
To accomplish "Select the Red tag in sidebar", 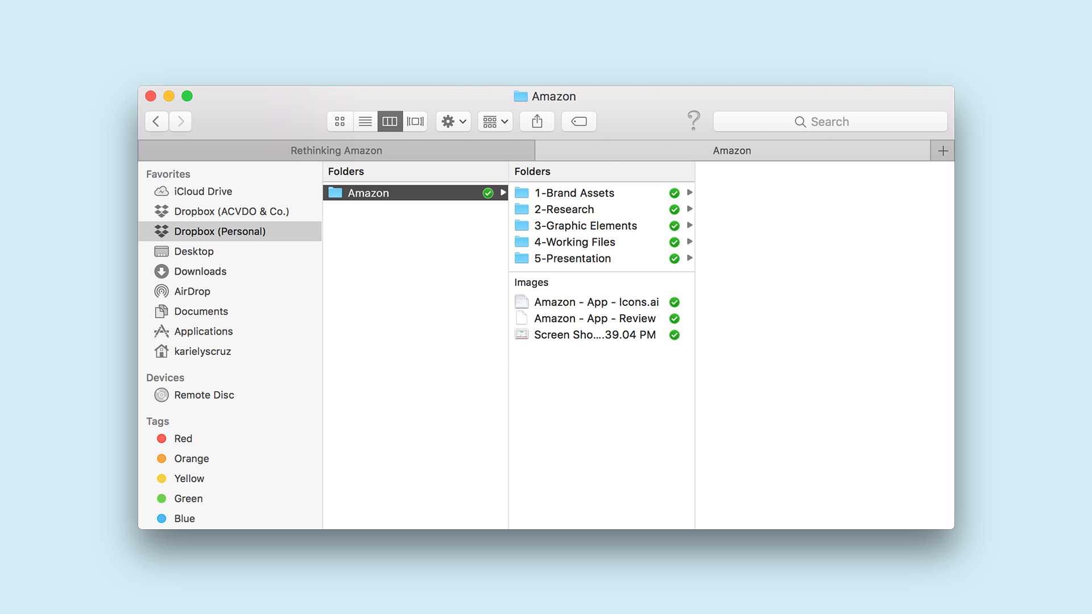I will tap(183, 438).
